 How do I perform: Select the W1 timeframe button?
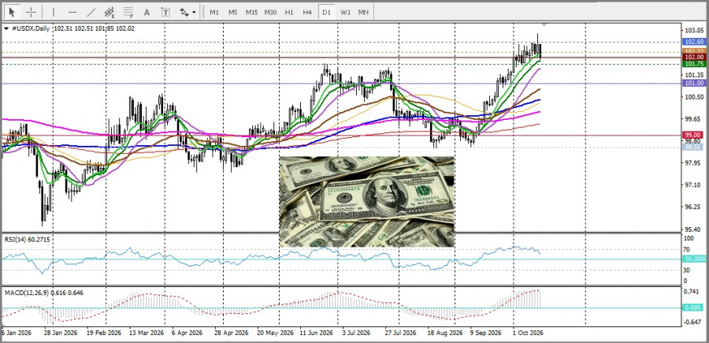pos(346,12)
